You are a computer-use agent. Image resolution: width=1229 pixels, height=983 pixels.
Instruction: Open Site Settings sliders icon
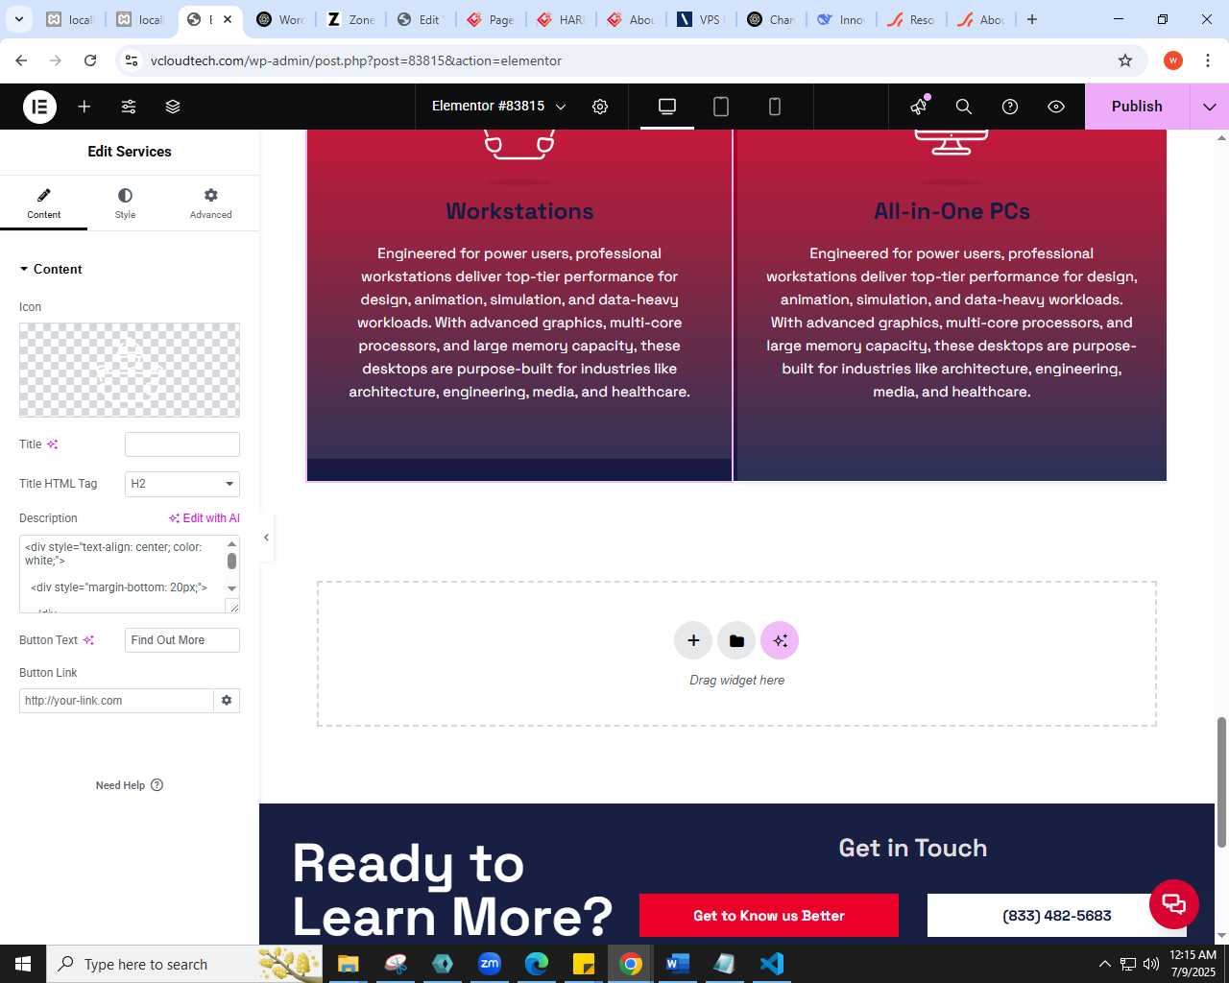[129, 107]
